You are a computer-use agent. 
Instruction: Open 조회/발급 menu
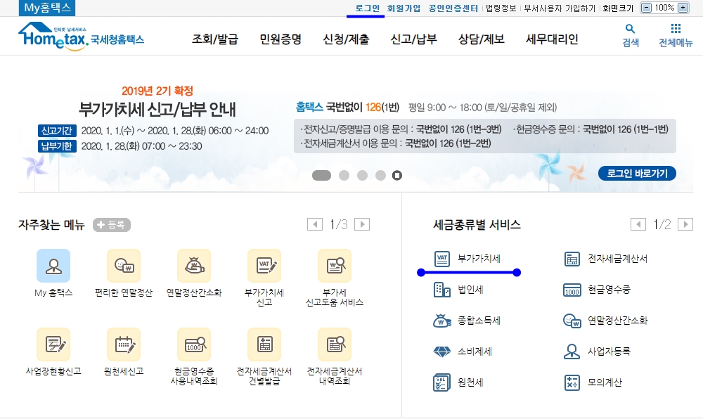(x=214, y=39)
